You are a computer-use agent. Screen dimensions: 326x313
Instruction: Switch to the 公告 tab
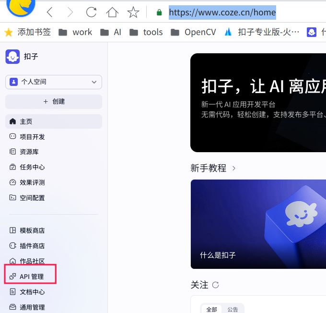pyautogui.click(x=233, y=309)
